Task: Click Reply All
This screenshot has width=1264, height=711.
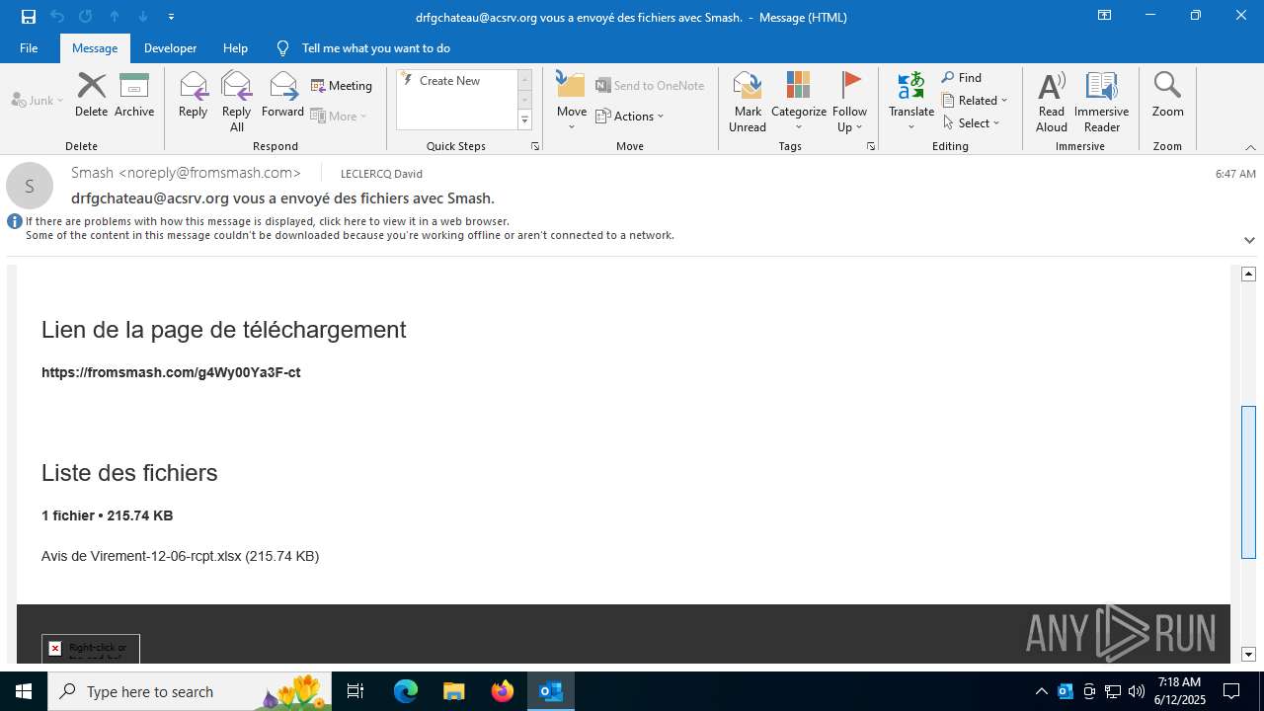Action: [x=237, y=101]
